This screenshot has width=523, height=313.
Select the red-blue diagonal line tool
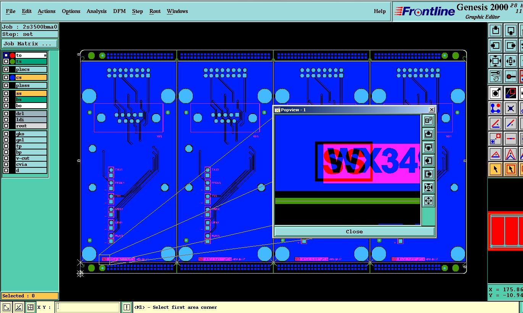511,124
